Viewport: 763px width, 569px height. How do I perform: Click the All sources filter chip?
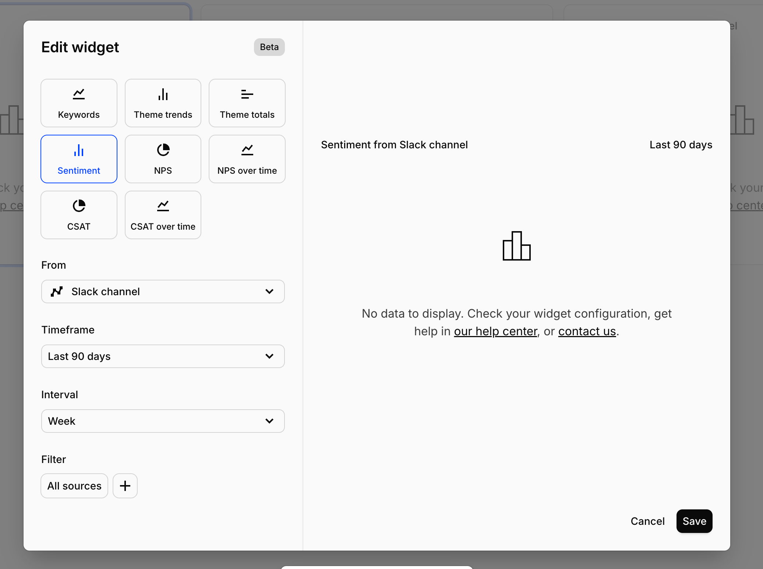pyautogui.click(x=74, y=486)
